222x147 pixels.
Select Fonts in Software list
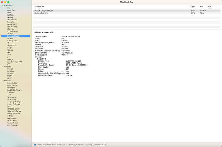tap(9, 95)
